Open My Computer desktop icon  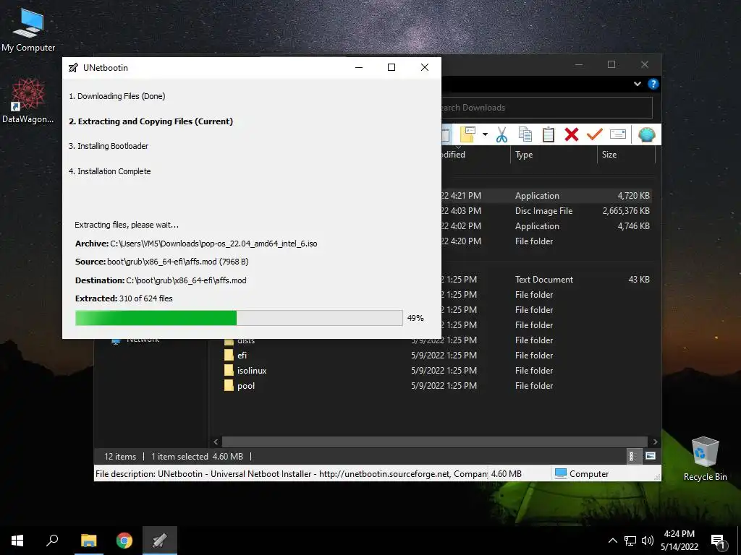pyautogui.click(x=28, y=29)
